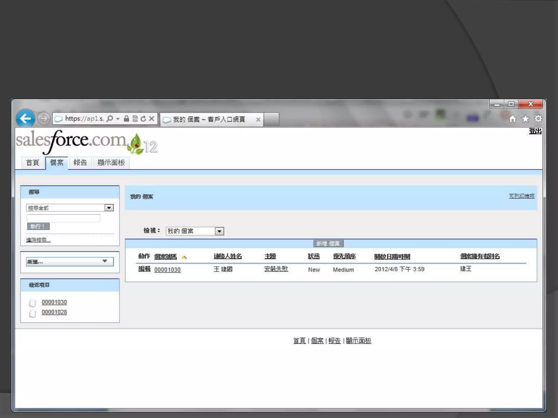The image size is (558, 418).
Task: Click the sidebar search text field
Action: tap(63, 218)
